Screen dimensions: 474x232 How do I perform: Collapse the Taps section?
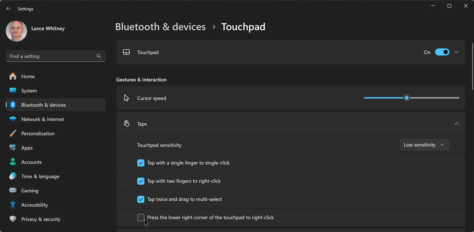[456, 123]
